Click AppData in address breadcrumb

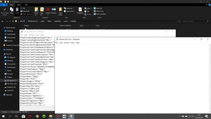(57, 21)
